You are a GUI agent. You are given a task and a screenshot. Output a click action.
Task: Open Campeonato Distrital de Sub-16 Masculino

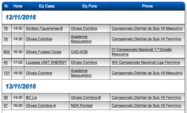coord(147,28)
